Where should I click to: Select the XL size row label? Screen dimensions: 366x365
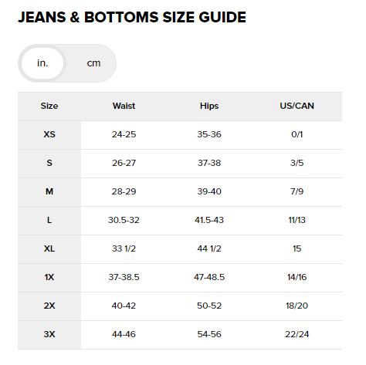pos(49,248)
